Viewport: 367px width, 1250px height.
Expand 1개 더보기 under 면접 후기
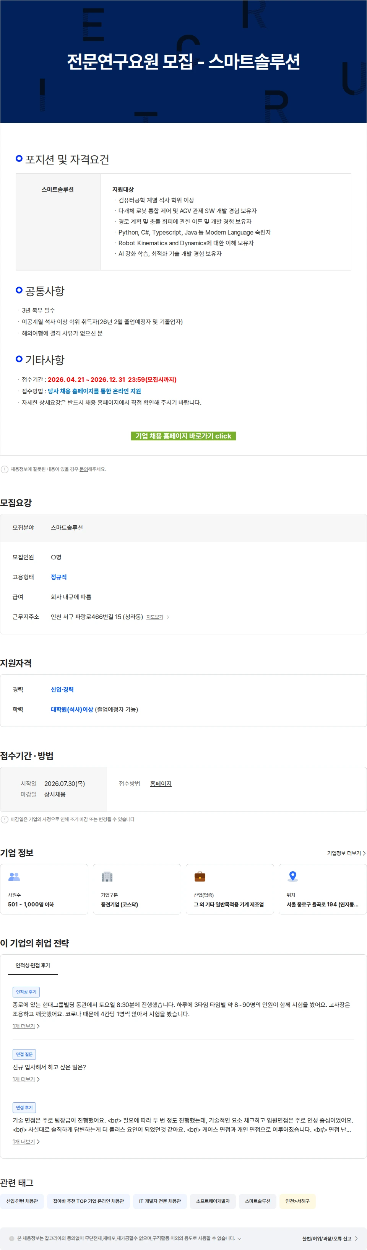[x=26, y=1141]
